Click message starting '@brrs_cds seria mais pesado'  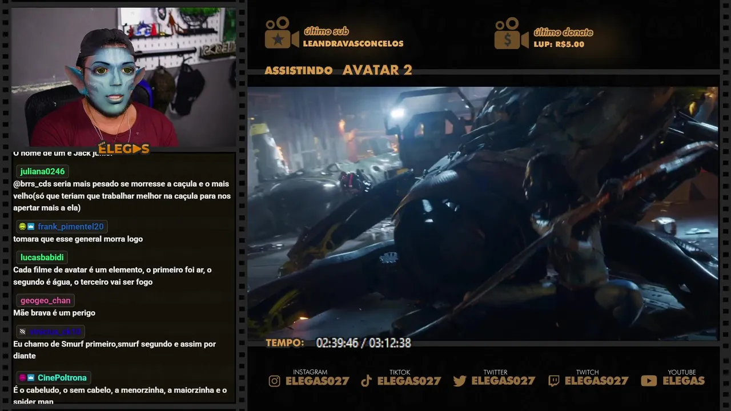pos(122,196)
